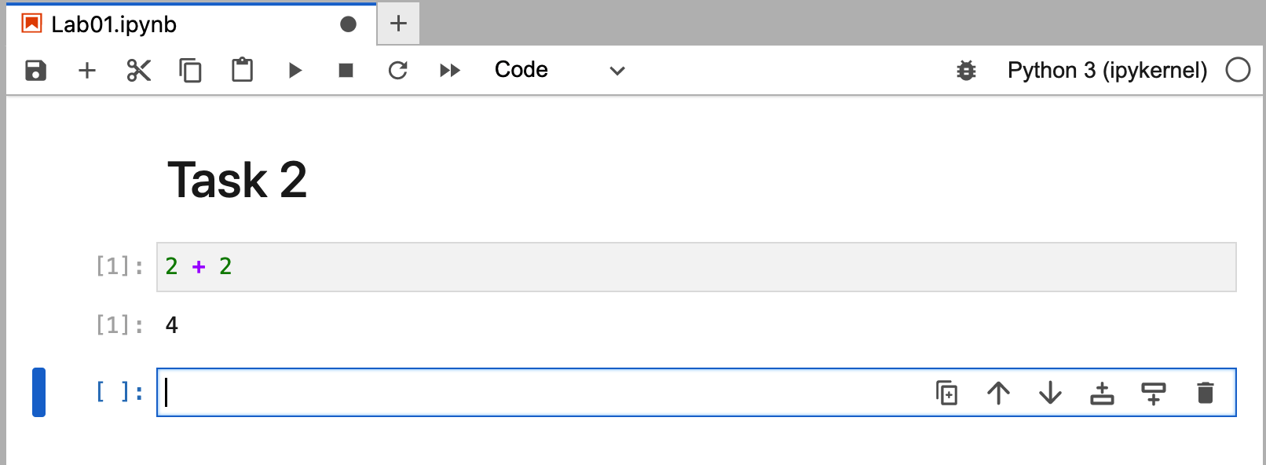The image size is (1266, 465).
Task: Switch to the Lab01.ipynb tab
Action: tap(114, 24)
